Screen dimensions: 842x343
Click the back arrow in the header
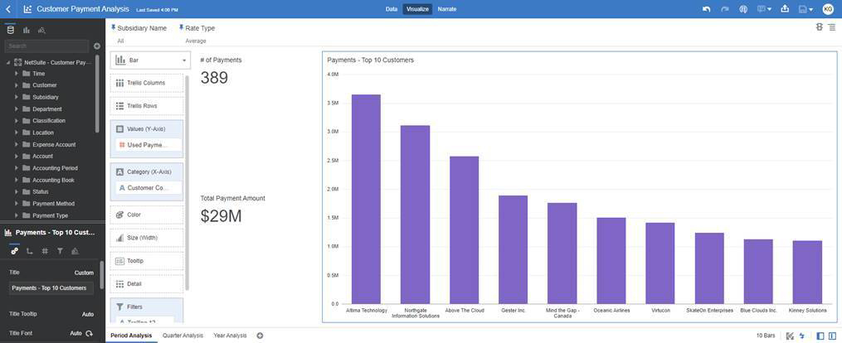[8, 9]
